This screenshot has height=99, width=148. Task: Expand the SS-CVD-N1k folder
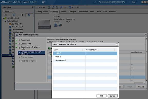point(8,24)
